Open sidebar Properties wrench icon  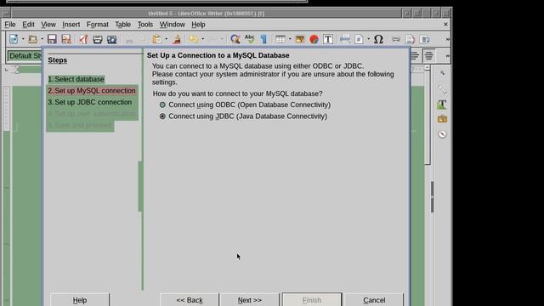442,73
